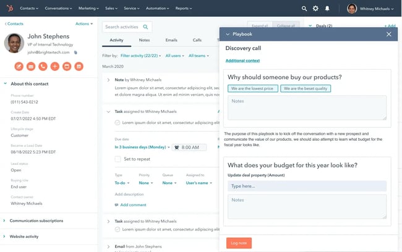Open the All teams filter dropdown
This screenshot has height=252, width=402.
pyautogui.click(x=199, y=56)
